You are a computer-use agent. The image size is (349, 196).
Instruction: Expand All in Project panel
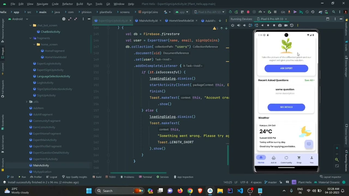pos(70,19)
